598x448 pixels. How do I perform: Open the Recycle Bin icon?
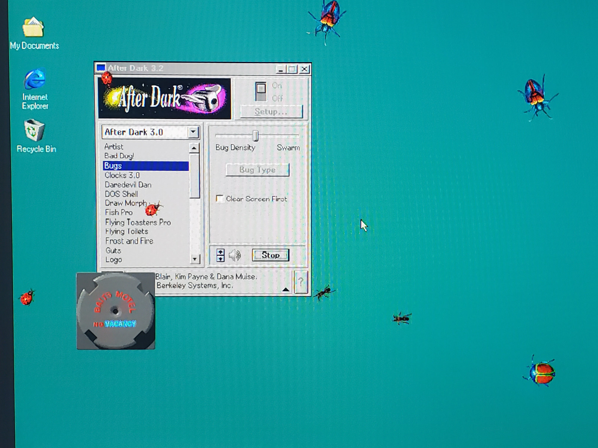point(36,136)
